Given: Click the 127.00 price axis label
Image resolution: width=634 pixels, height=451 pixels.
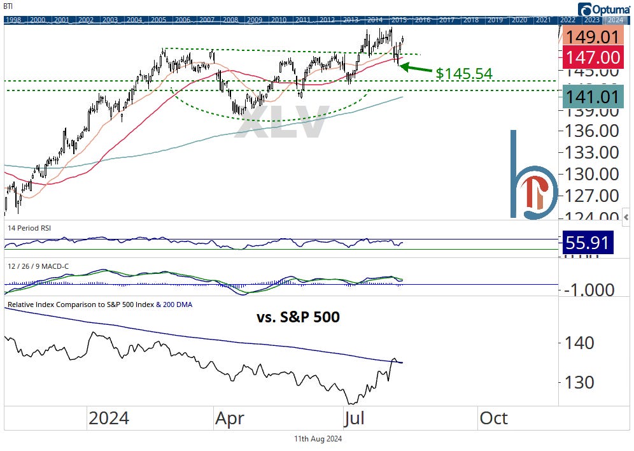Looking at the screenshot, I should tap(591, 196).
